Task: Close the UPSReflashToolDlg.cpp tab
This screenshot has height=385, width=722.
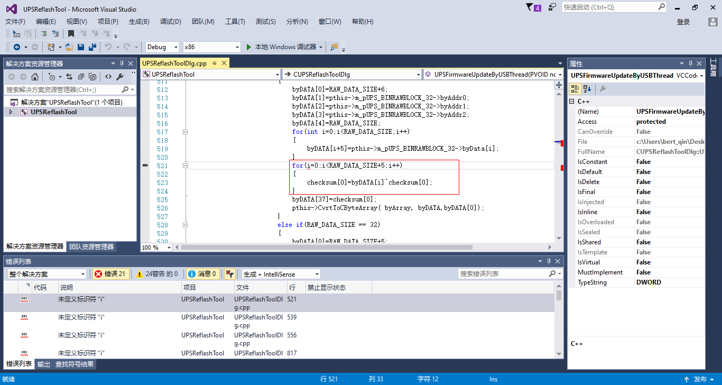Action: pyautogui.click(x=224, y=63)
